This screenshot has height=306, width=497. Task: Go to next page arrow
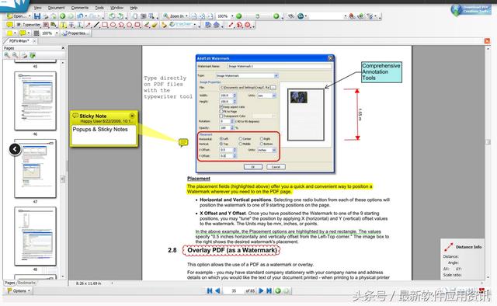coord(261,290)
